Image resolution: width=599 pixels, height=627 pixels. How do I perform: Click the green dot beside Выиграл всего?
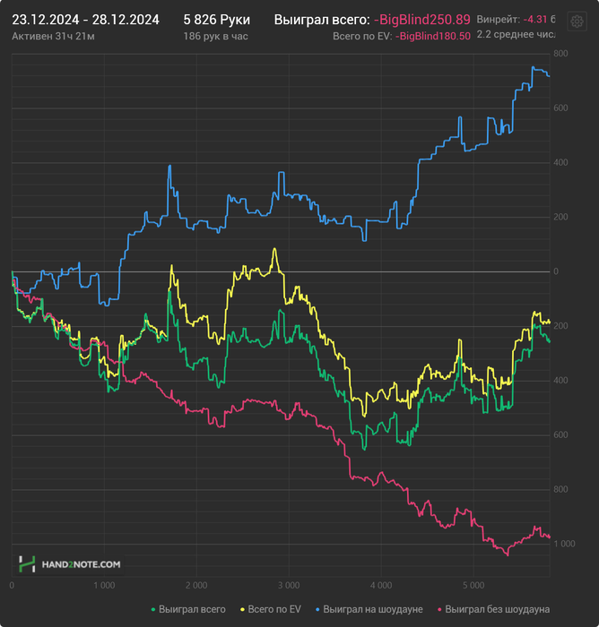153,609
